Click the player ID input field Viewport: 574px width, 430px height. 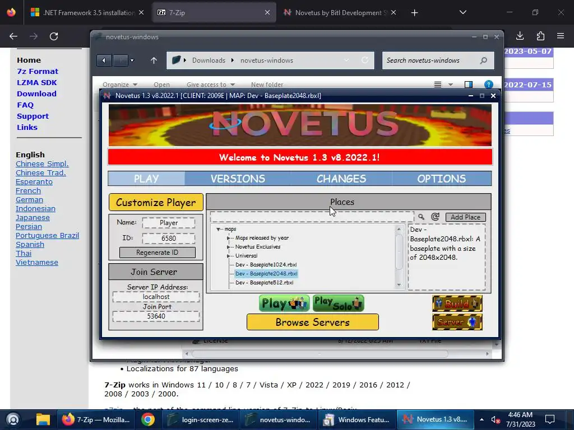(169, 239)
